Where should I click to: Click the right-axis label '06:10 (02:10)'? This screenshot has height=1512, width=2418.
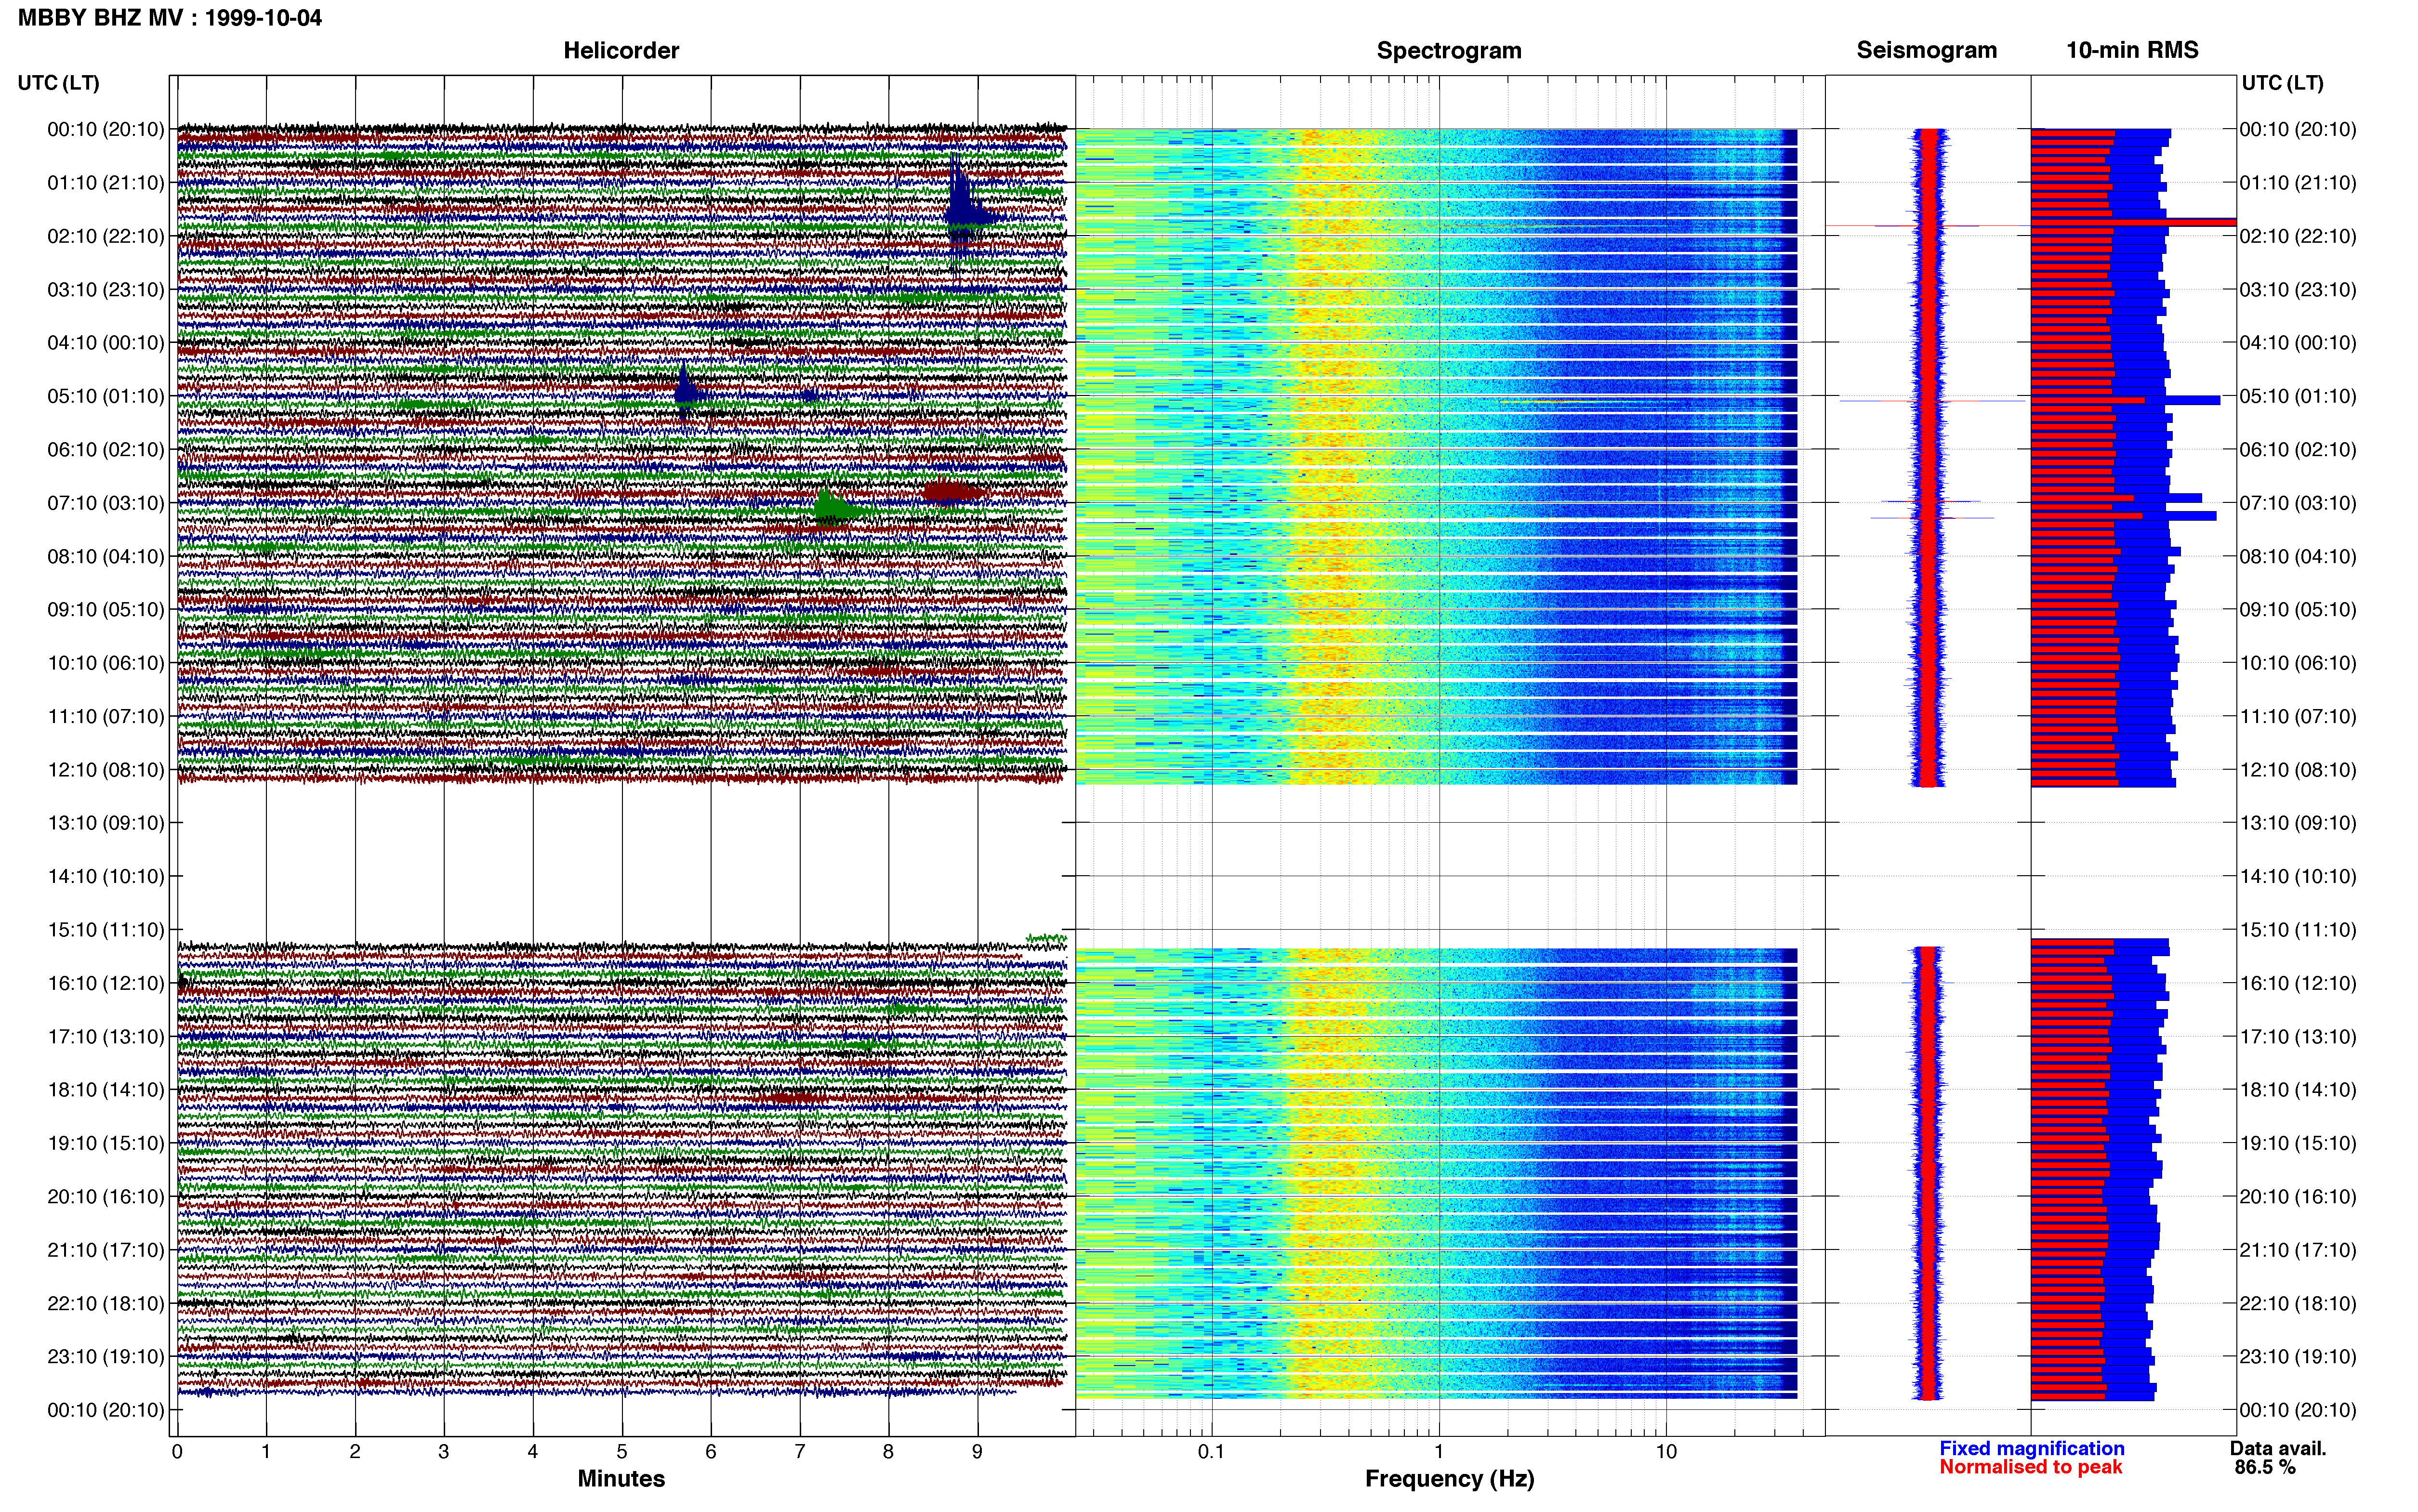2298,450
